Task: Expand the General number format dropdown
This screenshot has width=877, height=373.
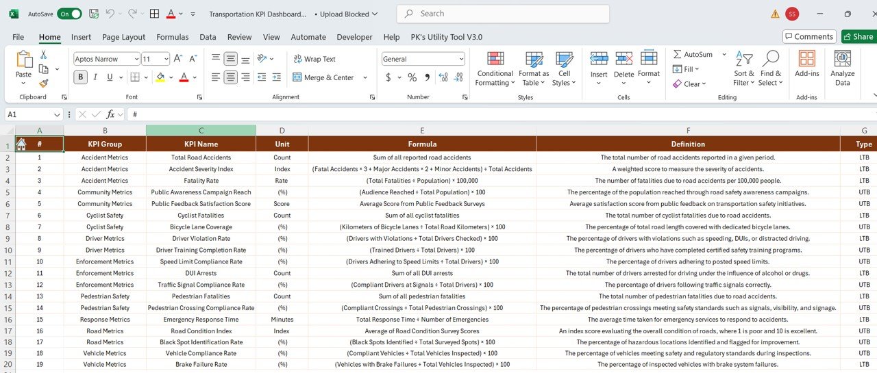Action: (x=460, y=59)
